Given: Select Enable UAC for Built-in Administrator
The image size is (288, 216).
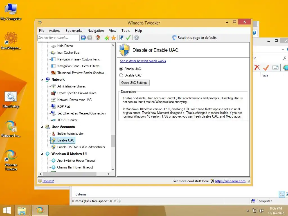Looking at the screenshot, I should pyautogui.click(x=81, y=147).
